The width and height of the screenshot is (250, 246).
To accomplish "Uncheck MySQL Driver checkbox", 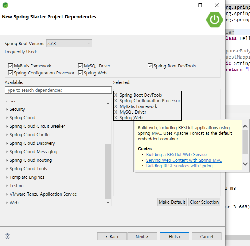I will pos(80,66).
